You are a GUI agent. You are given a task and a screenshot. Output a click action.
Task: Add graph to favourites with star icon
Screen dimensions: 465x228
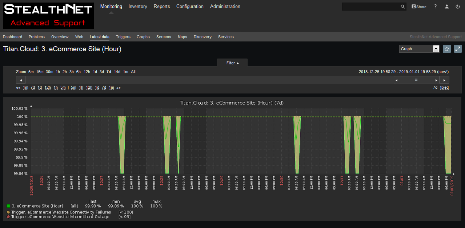(x=447, y=49)
